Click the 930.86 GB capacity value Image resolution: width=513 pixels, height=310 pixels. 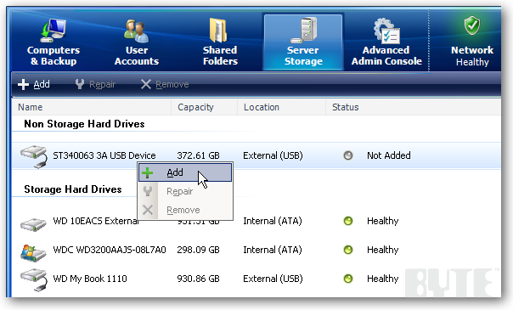(198, 279)
